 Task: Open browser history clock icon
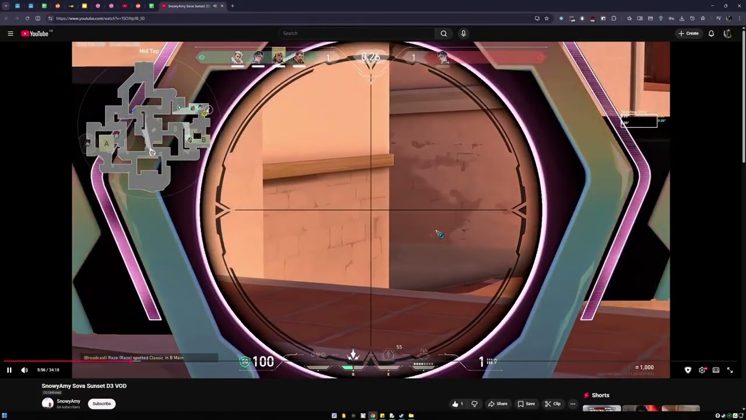pos(692,18)
